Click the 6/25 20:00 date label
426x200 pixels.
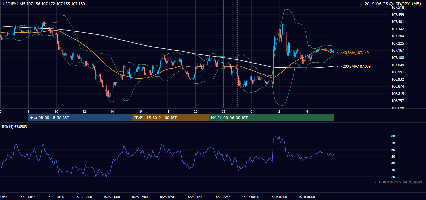point(195,197)
